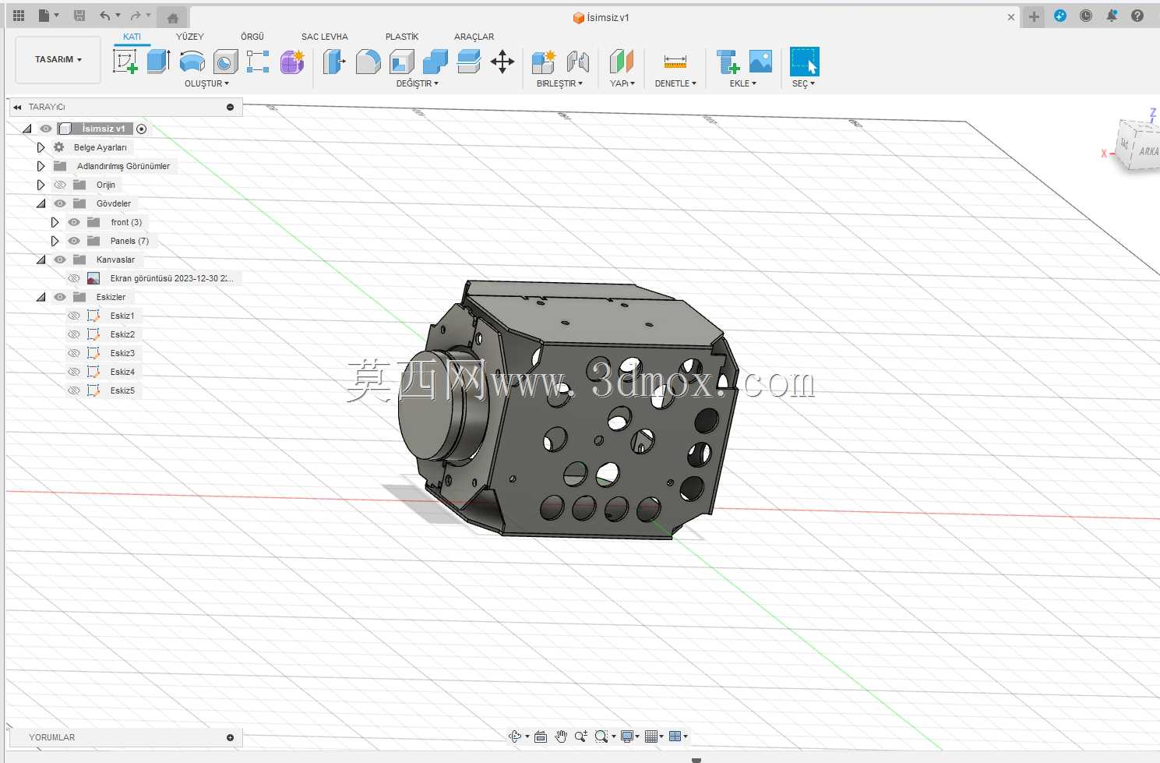Select the Rectangular Pattern tool
The height and width of the screenshot is (763, 1160).
coord(258,62)
